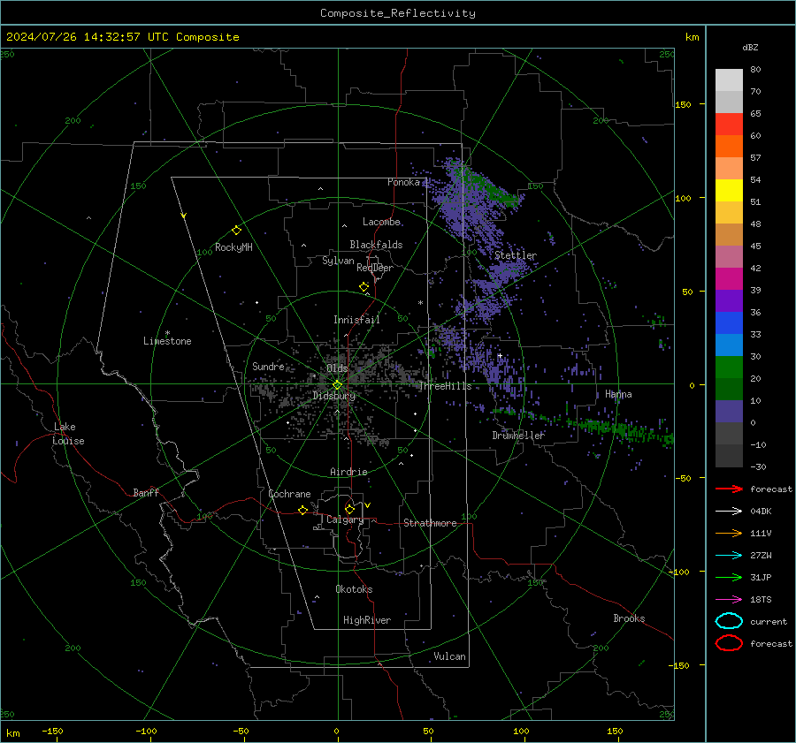Click the cyan 27ZW arrow icon
The height and width of the screenshot is (743, 796).
tap(729, 556)
